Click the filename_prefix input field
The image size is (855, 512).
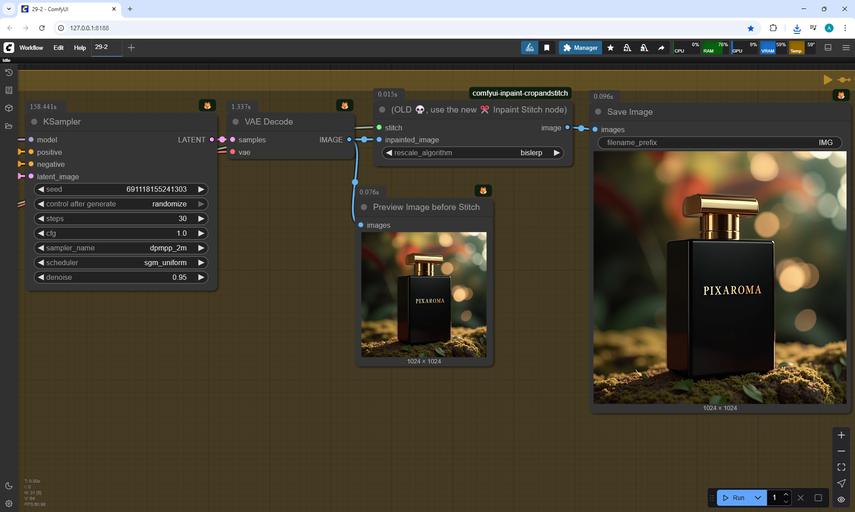click(x=719, y=142)
